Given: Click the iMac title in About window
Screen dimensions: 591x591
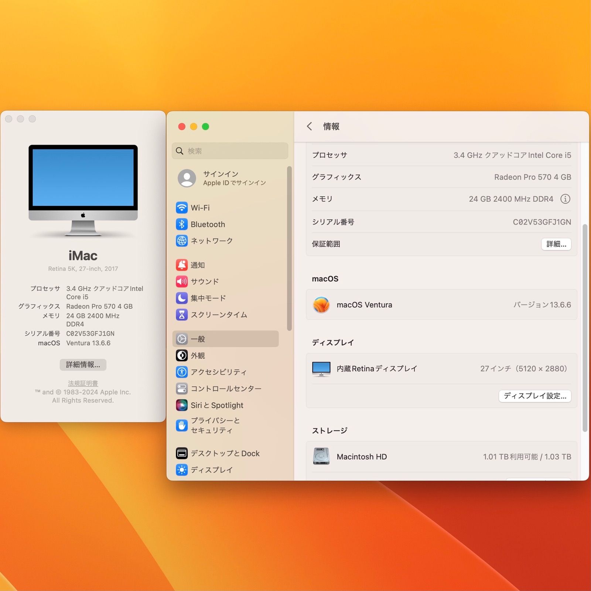Looking at the screenshot, I should pos(83,256).
